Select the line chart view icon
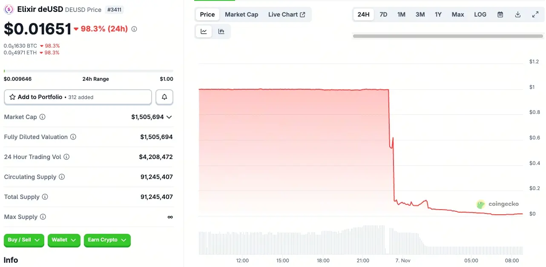546x267 pixels. pyautogui.click(x=204, y=31)
